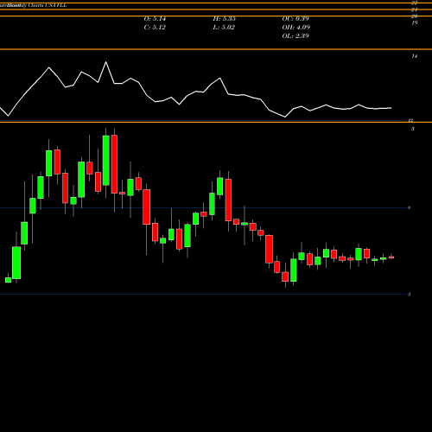Click the 'OH: 4.09' value
The image size is (432, 432).
click(296, 28)
